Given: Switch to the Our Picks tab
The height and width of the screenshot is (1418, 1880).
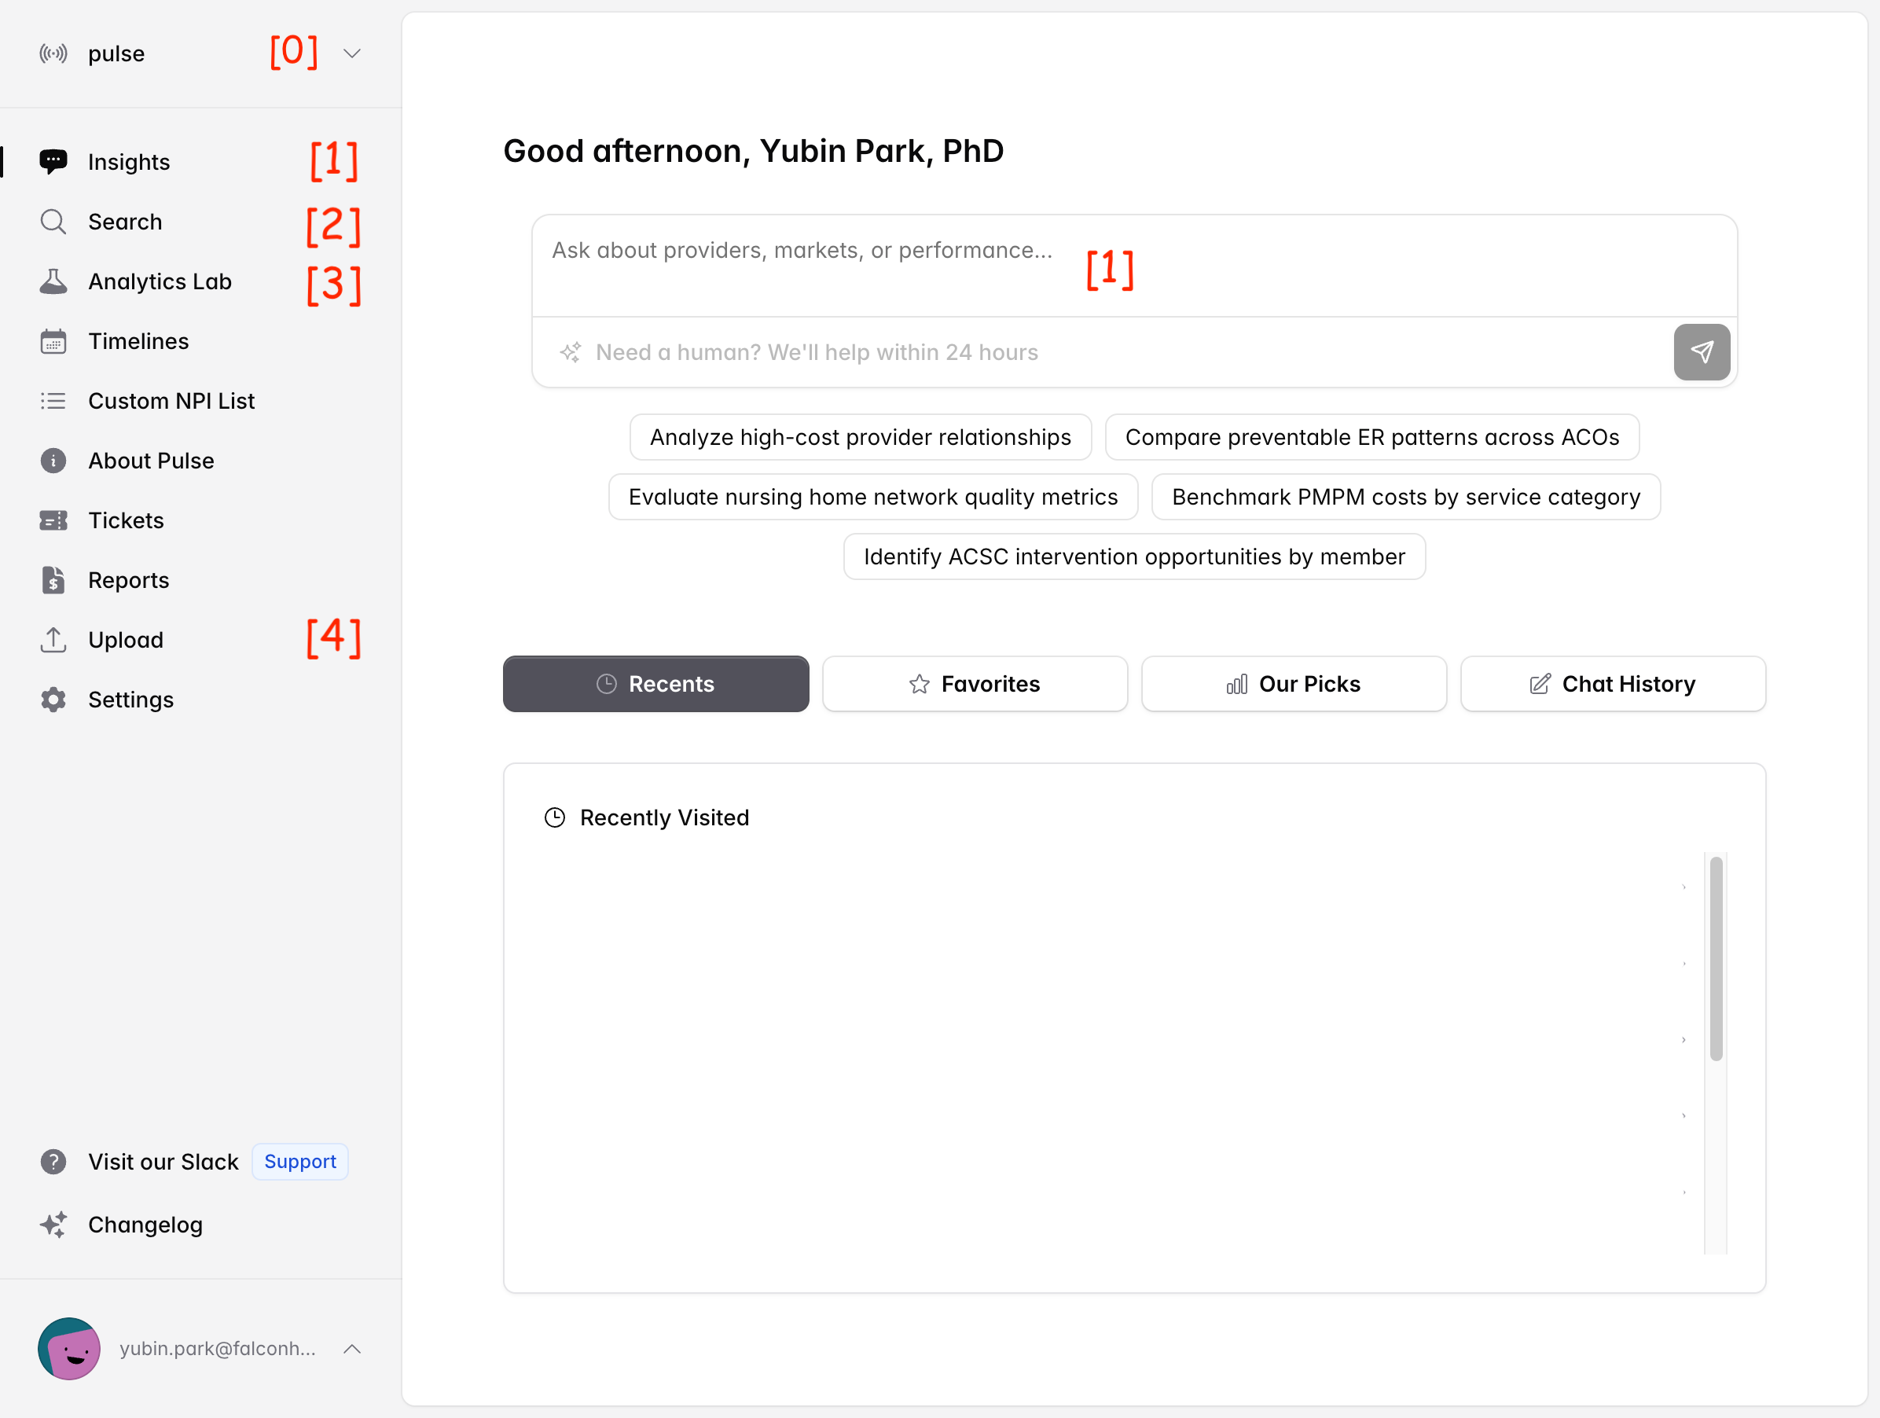Looking at the screenshot, I should [1294, 684].
